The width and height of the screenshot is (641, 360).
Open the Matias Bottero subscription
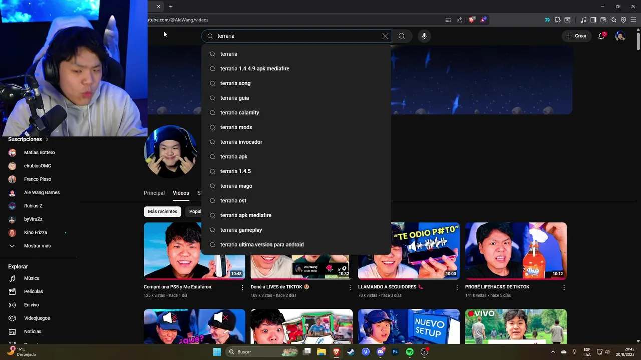pos(39,152)
